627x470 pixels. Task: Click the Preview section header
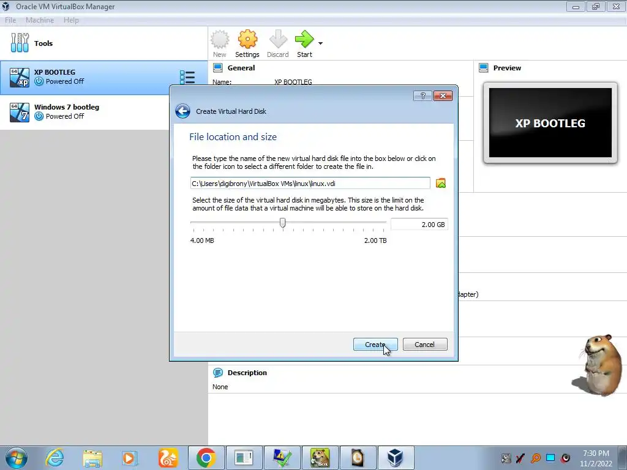click(x=507, y=68)
